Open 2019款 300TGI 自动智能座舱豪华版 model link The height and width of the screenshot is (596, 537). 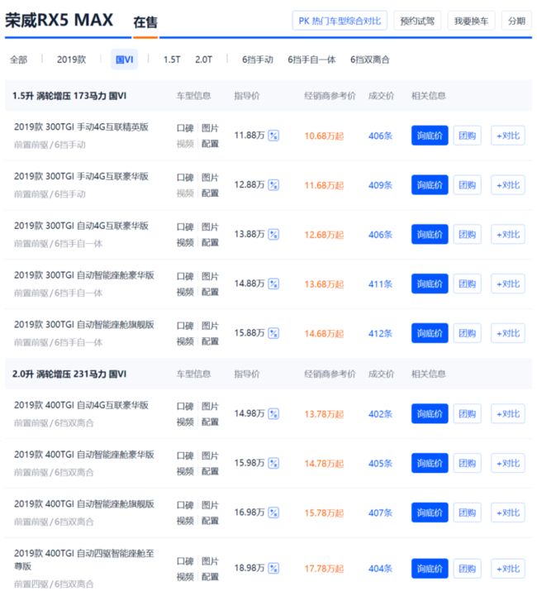coord(84,274)
